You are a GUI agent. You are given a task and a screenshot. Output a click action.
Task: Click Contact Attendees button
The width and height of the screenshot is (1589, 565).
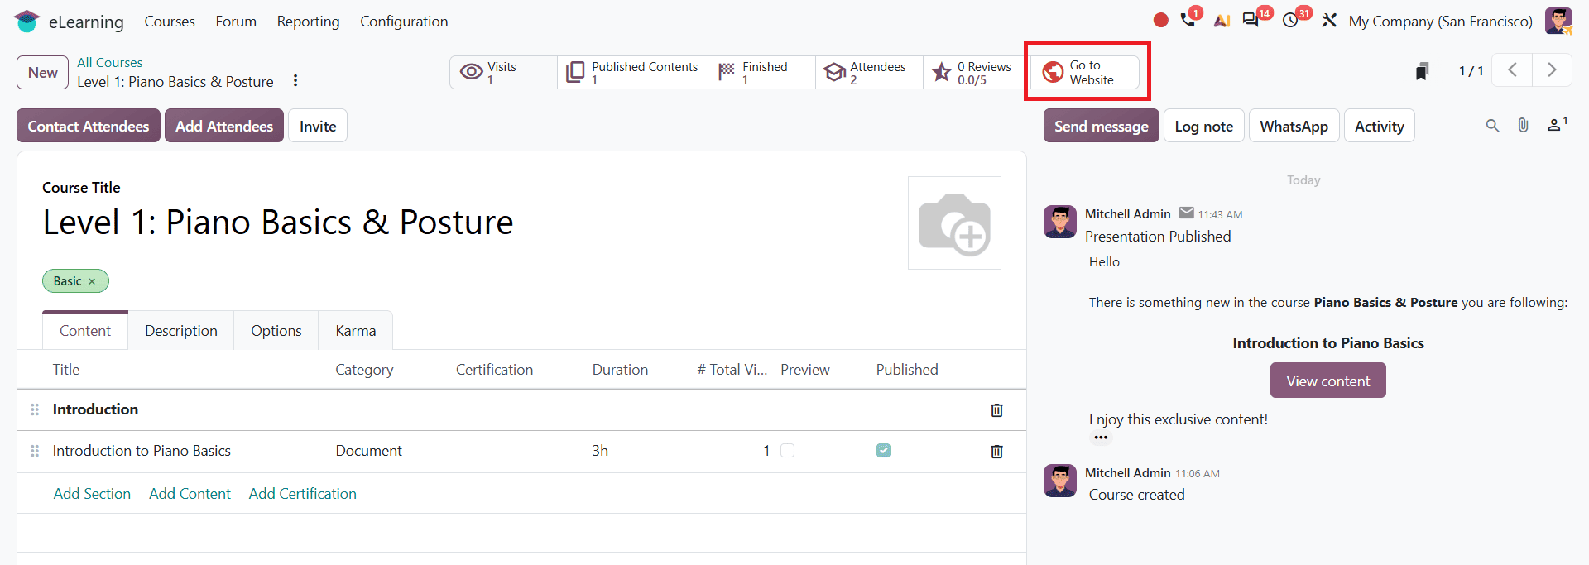pos(89,126)
